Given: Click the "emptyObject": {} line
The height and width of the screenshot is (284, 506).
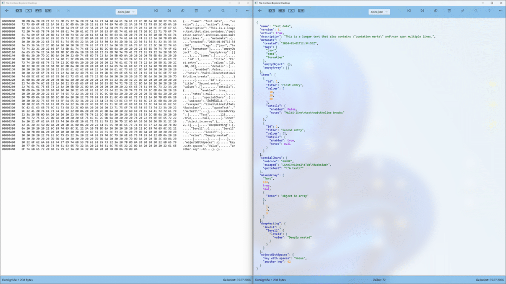Looking at the screenshot, I should [x=278, y=64].
